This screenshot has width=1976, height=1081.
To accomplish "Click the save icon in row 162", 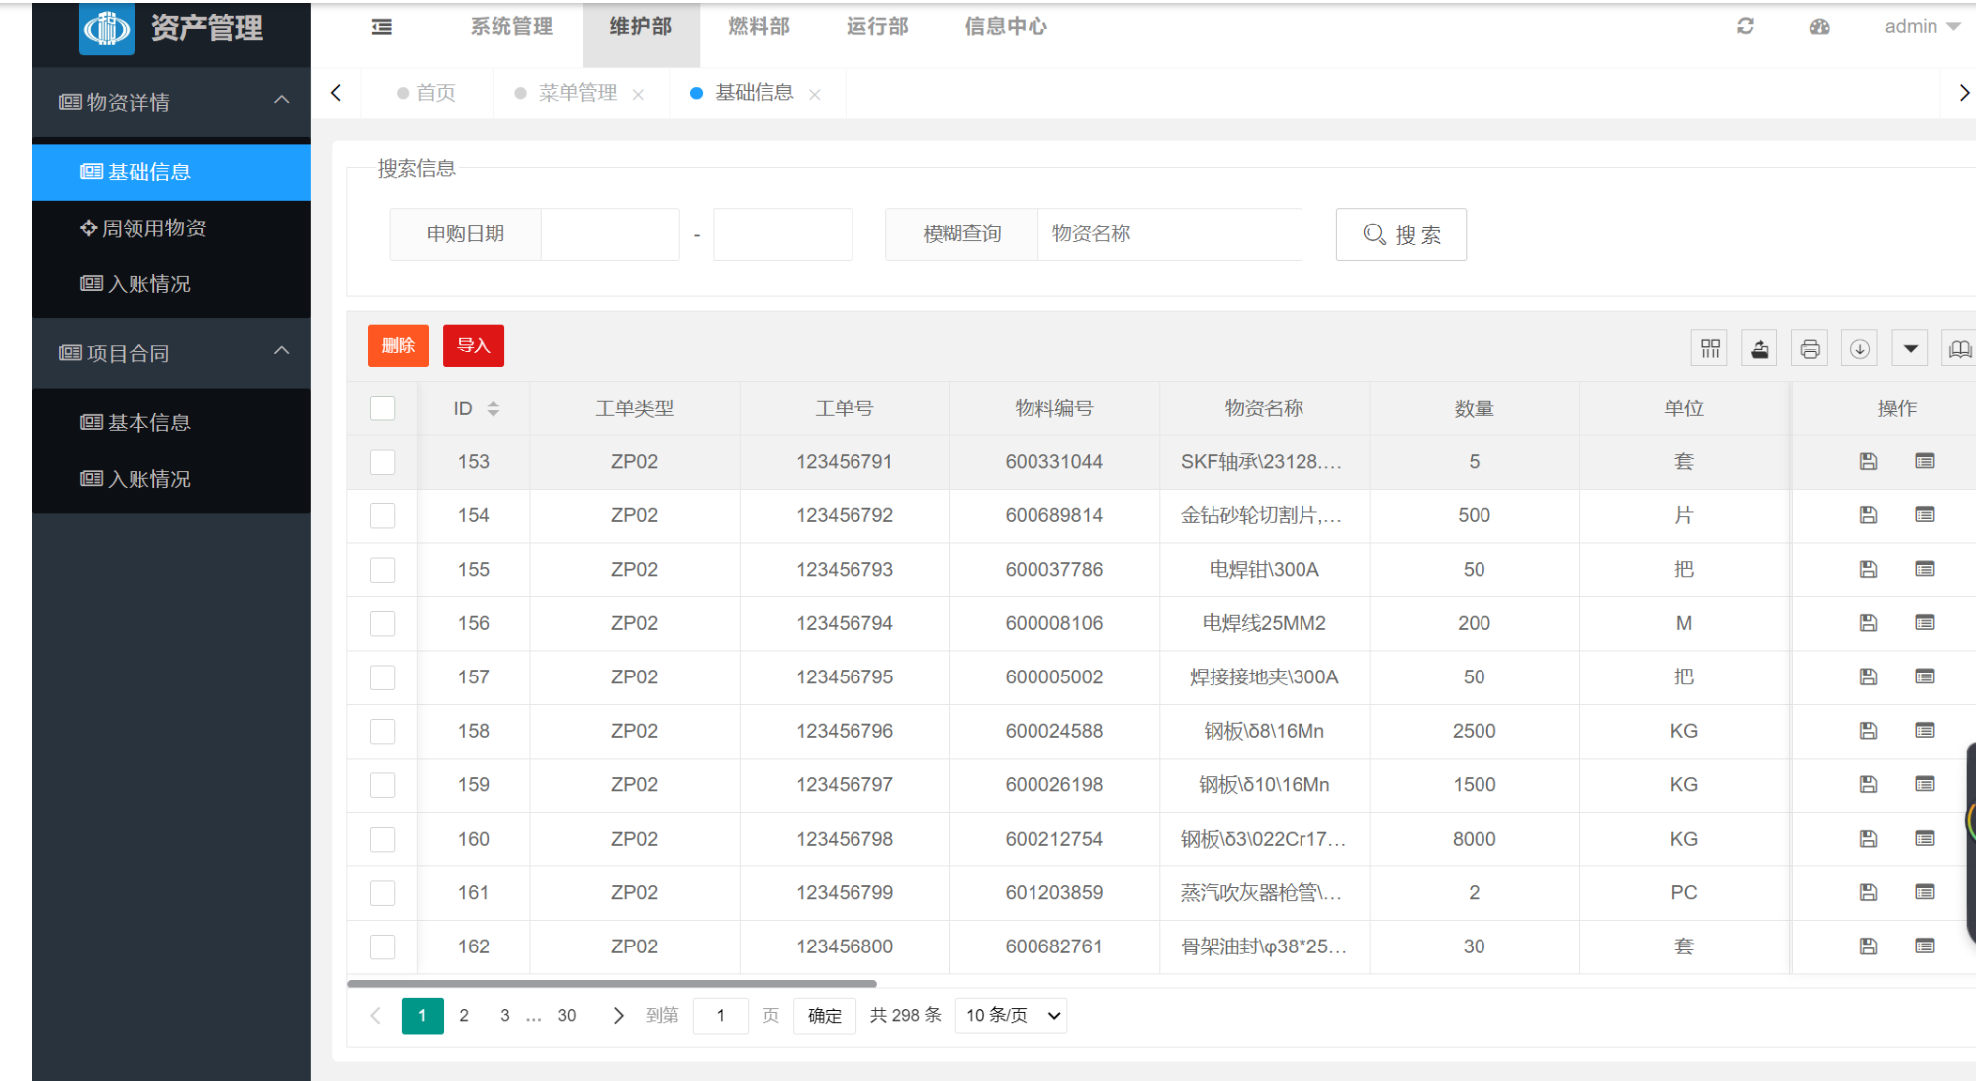I will point(1868,946).
